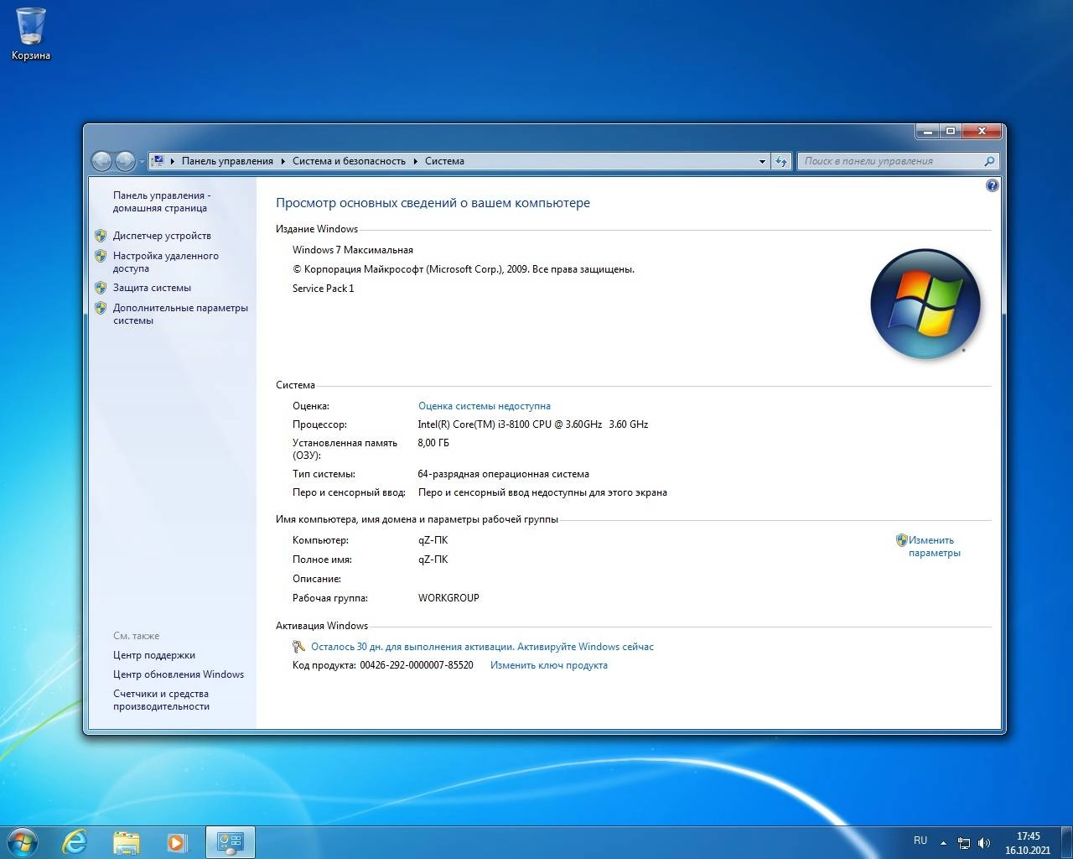The image size is (1073, 859).
Task: Click the network tray icon
Action: point(964,843)
